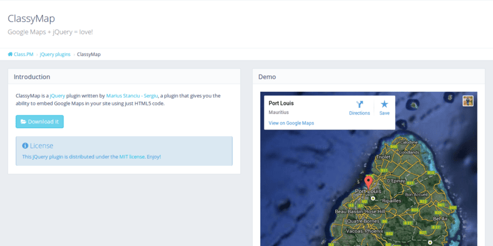Click the Quatre Bornes map label
The width and height of the screenshot is (493, 246).
click(x=363, y=221)
